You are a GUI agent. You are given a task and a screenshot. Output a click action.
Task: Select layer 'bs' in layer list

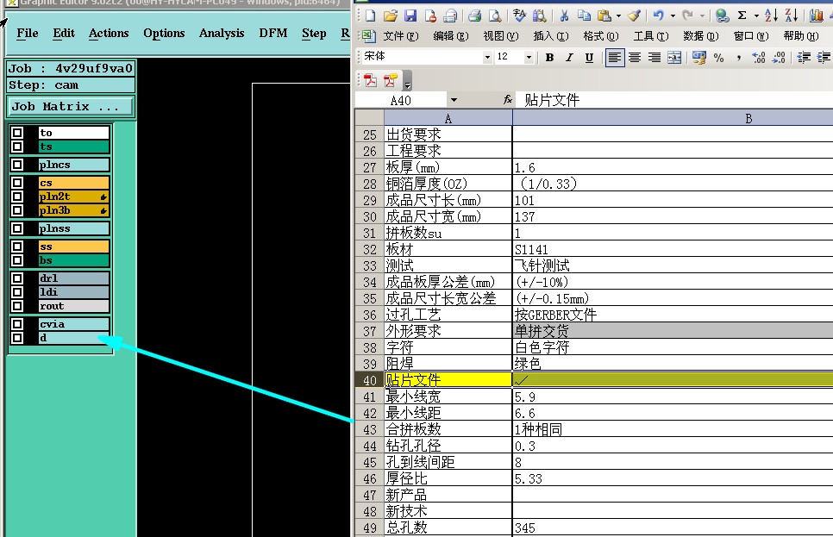coord(74,259)
